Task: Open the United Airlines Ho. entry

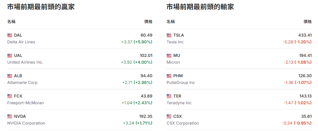Action: (x=25, y=62)
